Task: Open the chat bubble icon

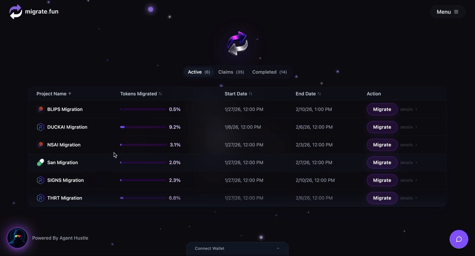Action: pyautogui.click(x=459, y=239)
